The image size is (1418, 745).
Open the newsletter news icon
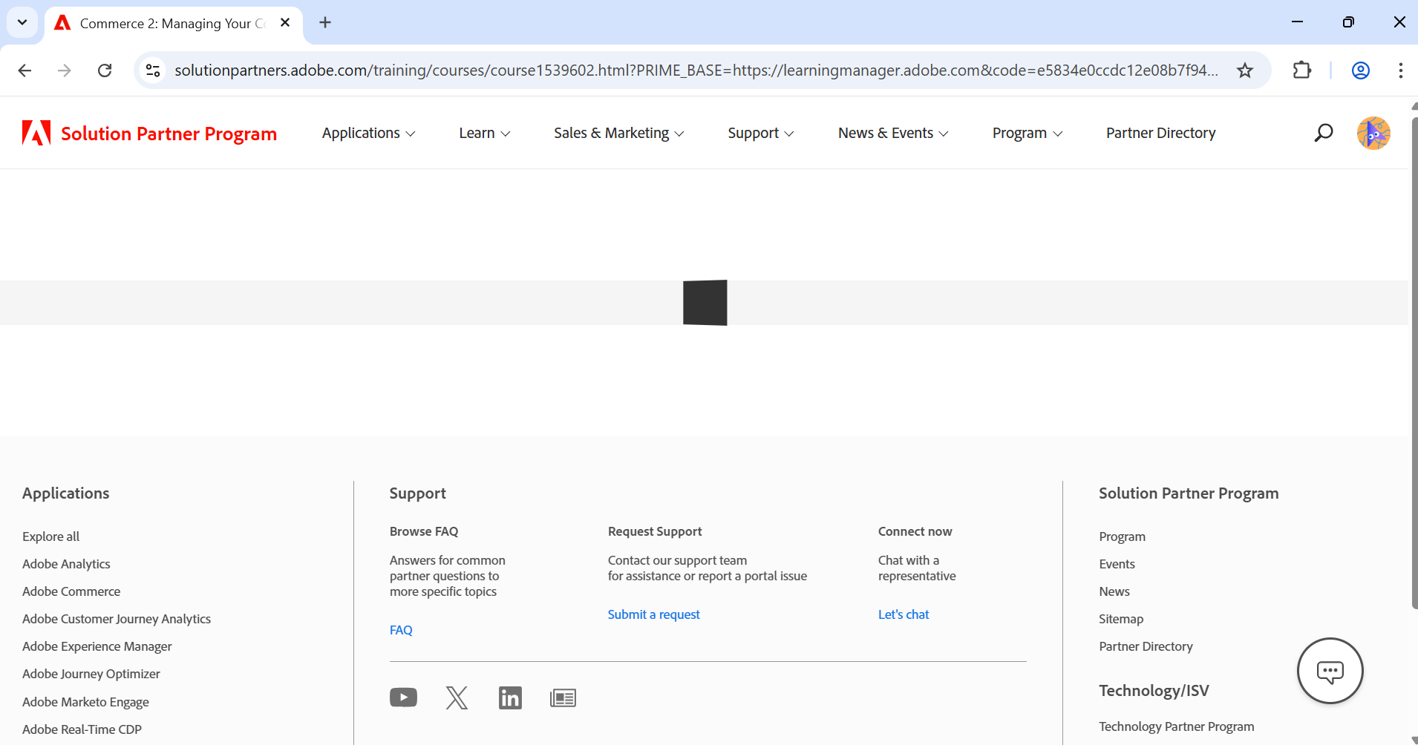coord(563,698)
